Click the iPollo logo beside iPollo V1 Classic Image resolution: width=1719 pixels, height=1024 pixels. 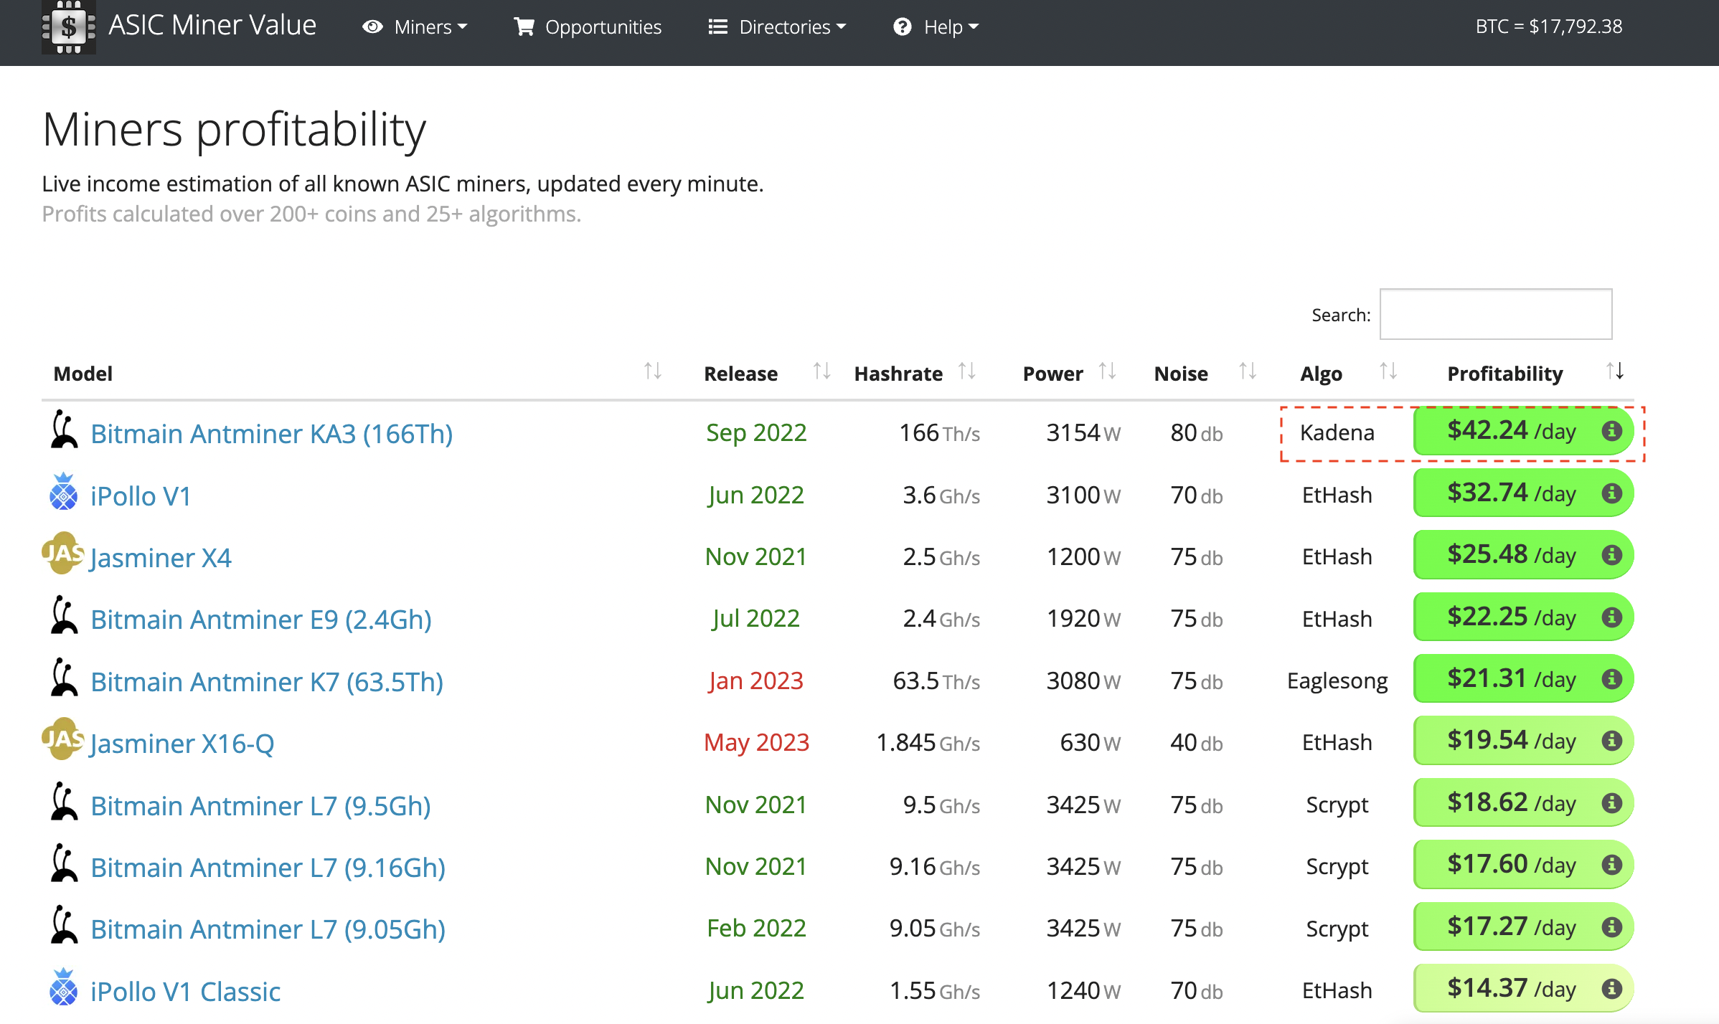pos(64,987)
